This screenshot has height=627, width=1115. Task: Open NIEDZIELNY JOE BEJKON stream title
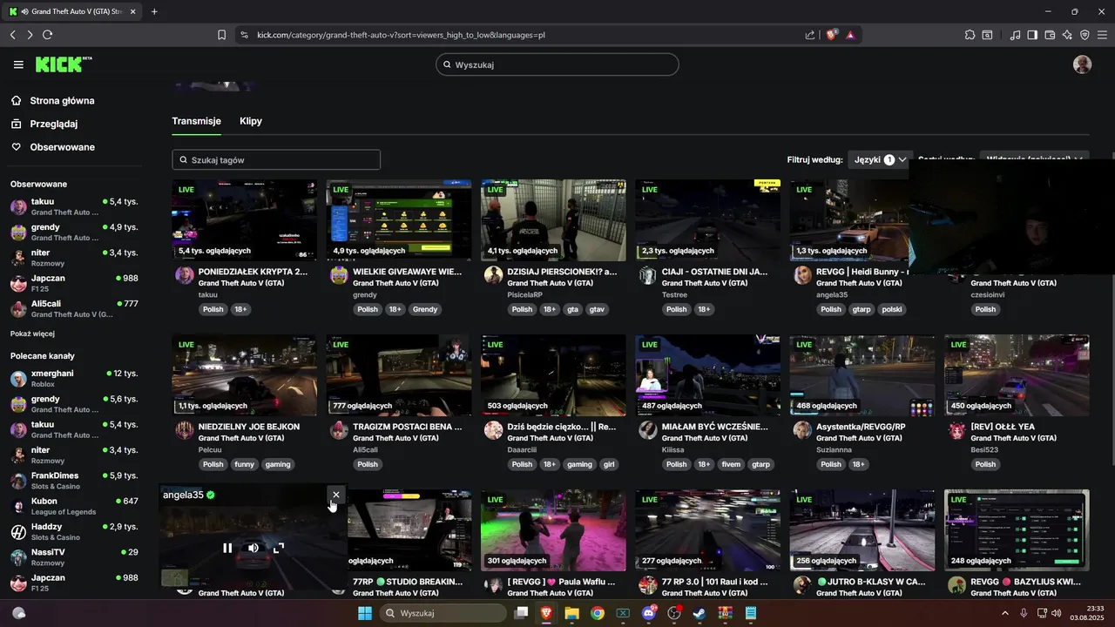pyautogui.click(x=249, y=427)
